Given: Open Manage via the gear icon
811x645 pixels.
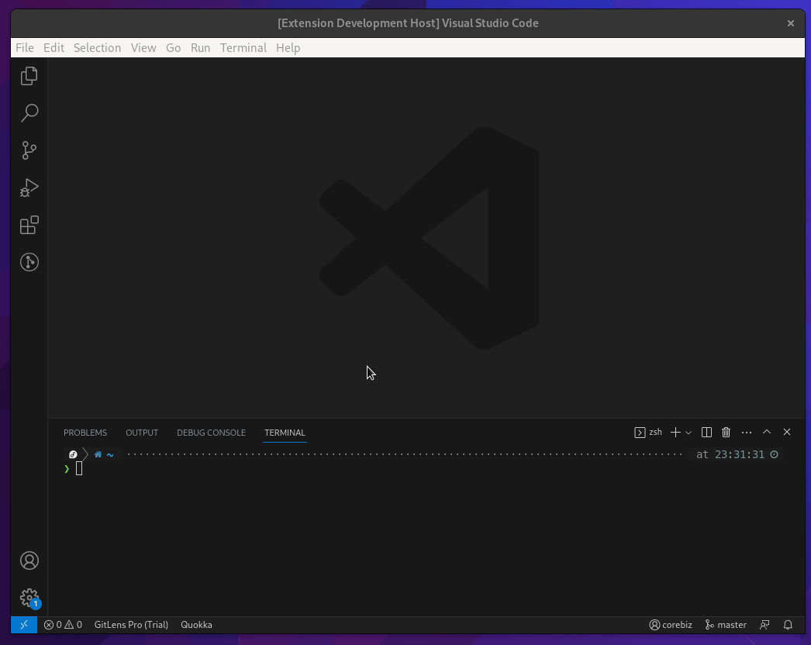Looking at the screenshot, I should (x=29, y=598).
